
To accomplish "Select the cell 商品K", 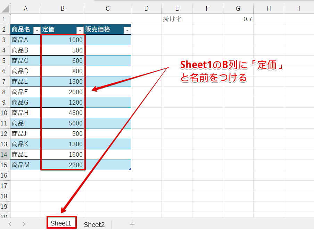I will click(x=25, y=144).
